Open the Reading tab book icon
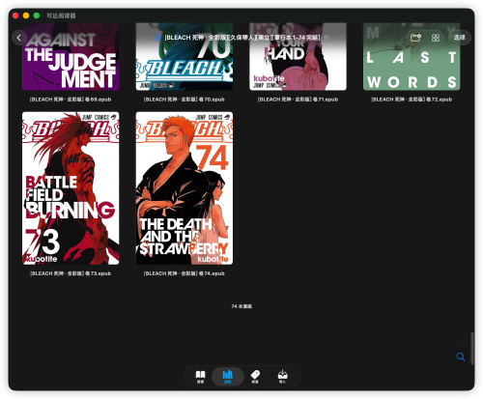The image size is (483, 399). coord(200,376)
